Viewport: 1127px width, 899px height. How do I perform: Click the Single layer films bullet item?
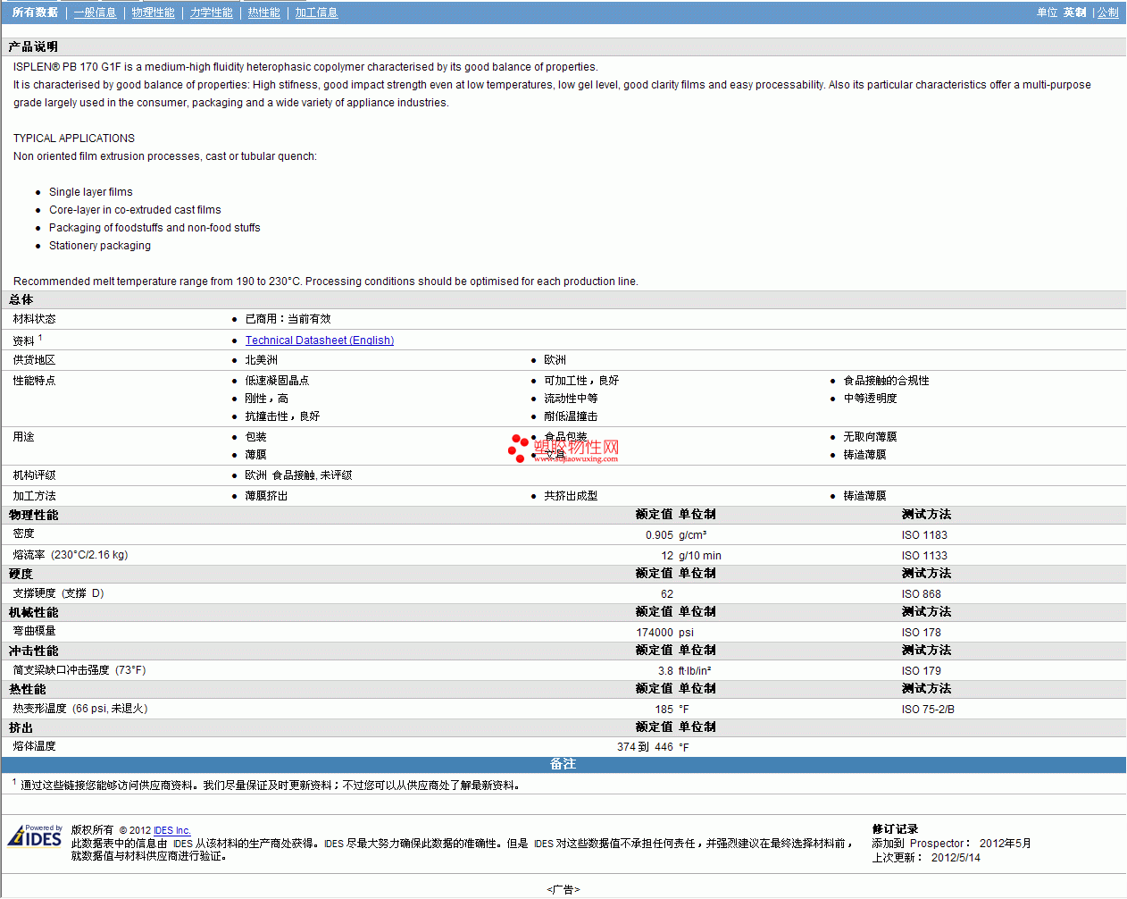click(x=91, y=192)
